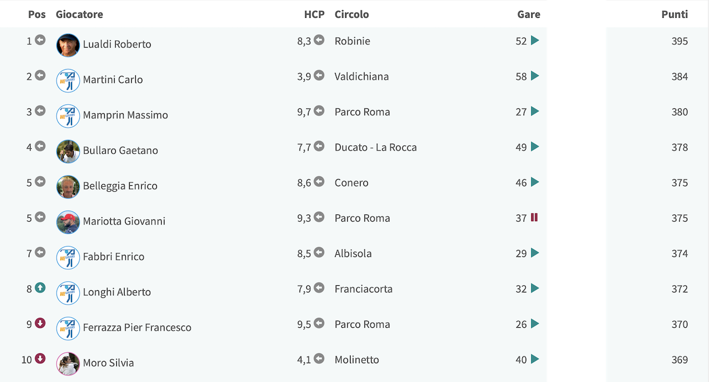Click the gray position arrow next to rank 1

point(40,40)
